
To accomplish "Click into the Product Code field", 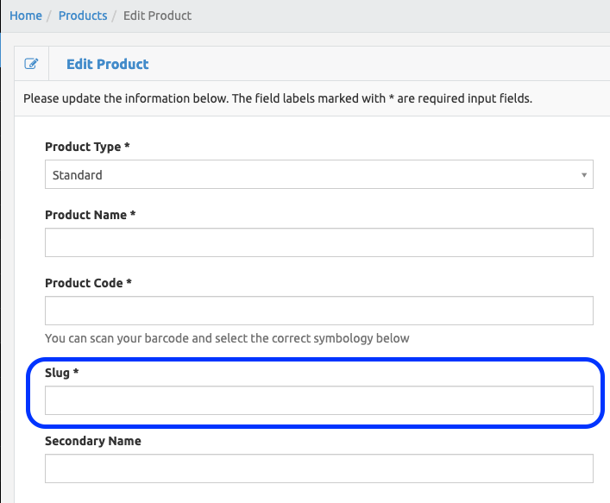I will (319, 311).
